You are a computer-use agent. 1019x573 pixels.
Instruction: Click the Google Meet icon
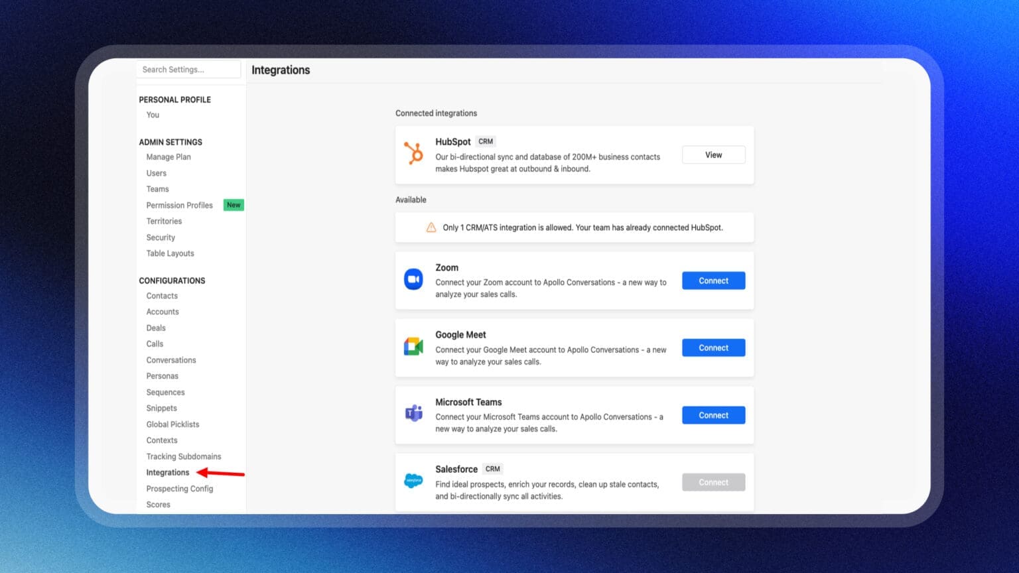pyautogui.click(x=413, y=347)
